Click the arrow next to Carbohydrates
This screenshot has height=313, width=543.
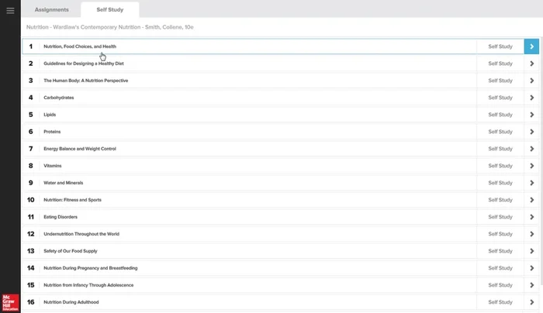point(531,98)
